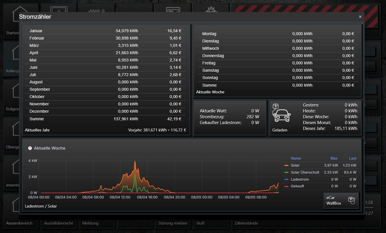Click the Ladestrom / Solar chart caption

coord(41,206)
